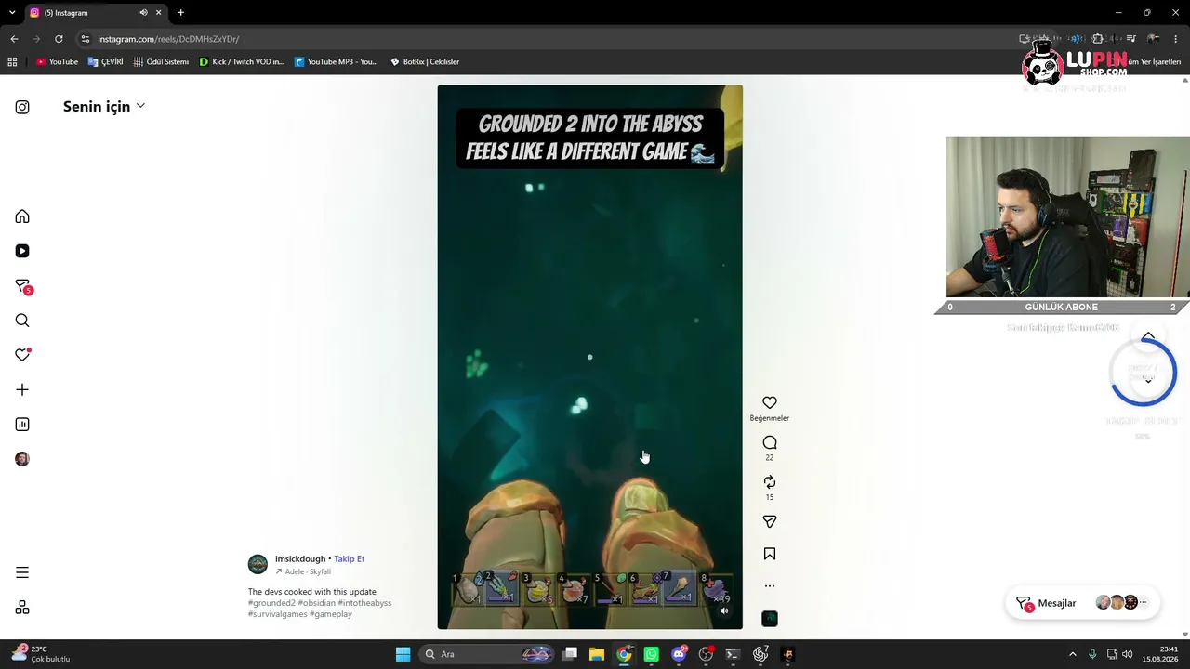Save the reel with bookmark icon
This screenshot has width=1190, height=669.
coord(770,554)
